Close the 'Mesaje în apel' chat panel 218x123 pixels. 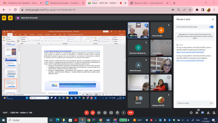(x=213, y=19)
